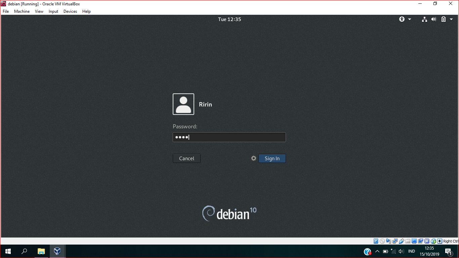Click the Windows battery tray icon
This screenshot has width=459, height=258.
coord(385,251)
